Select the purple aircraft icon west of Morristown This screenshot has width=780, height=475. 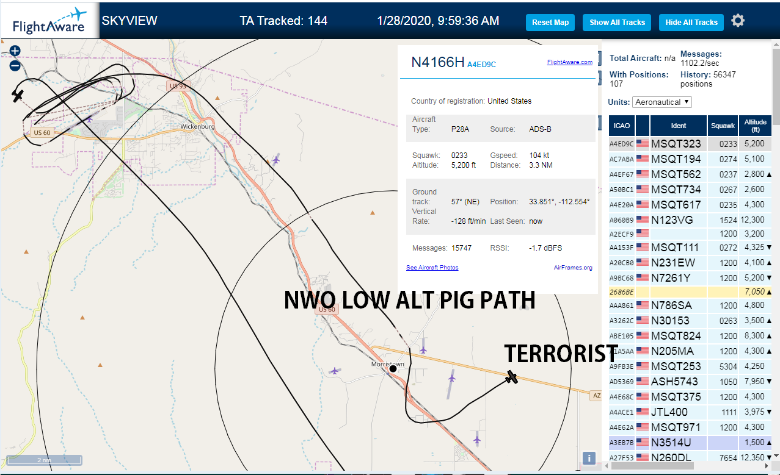pos(334,370)
